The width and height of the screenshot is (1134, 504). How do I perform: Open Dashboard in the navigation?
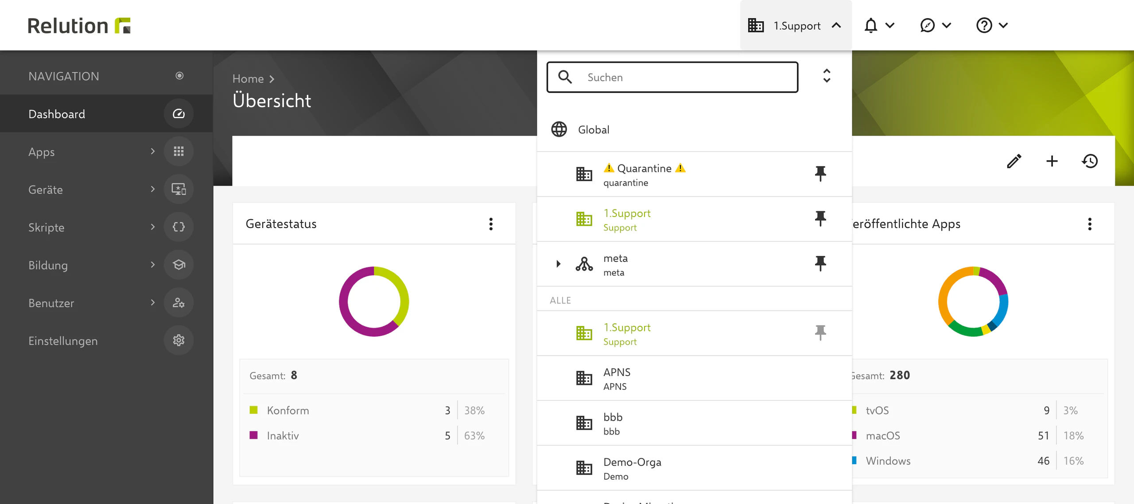coord(106,114)
